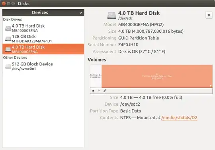
Task: Toggle the checkmark in the Devices header
Action: 81,13
